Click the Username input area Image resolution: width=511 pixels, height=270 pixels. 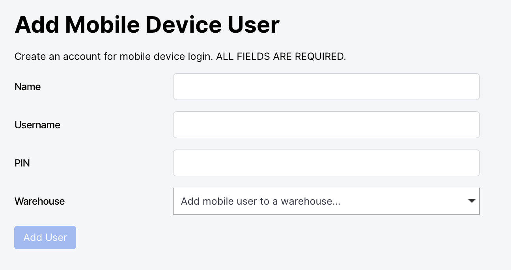[326, 125]
